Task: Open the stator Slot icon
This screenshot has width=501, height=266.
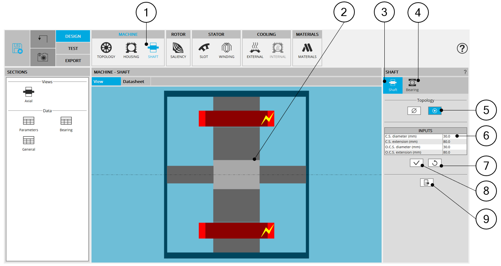Action: (x=204, y=50)
